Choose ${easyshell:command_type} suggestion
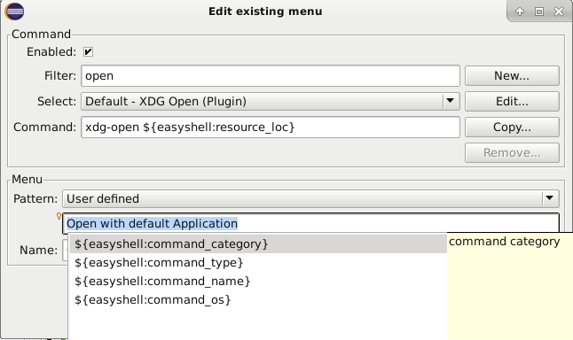Viewport: 573px width, 340px height. tap(257, 262)
